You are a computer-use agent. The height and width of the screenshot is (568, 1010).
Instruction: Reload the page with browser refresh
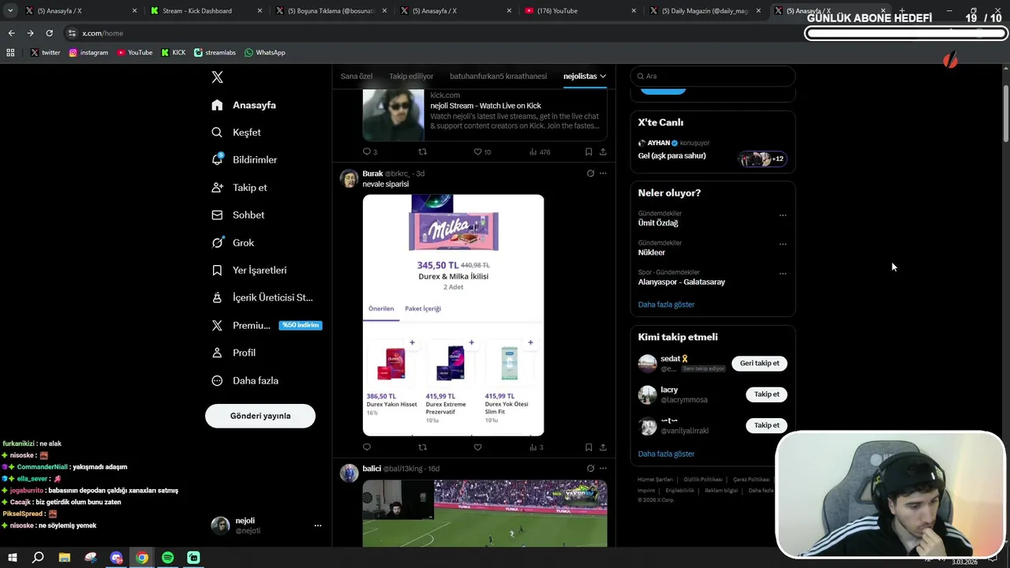click(x=49, y=33)
